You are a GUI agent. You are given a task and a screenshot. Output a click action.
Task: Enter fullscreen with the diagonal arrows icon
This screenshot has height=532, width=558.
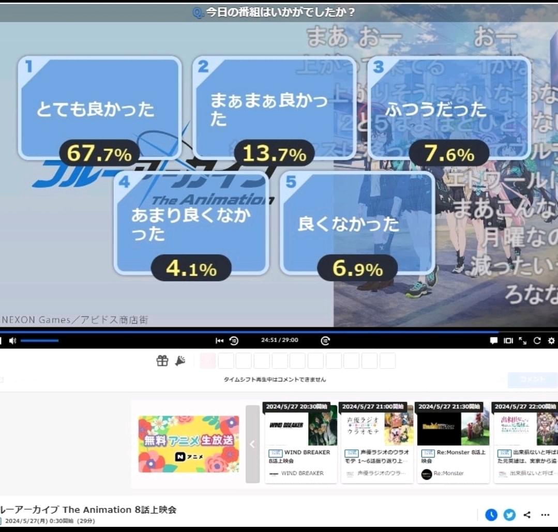[x=522, y=341]
